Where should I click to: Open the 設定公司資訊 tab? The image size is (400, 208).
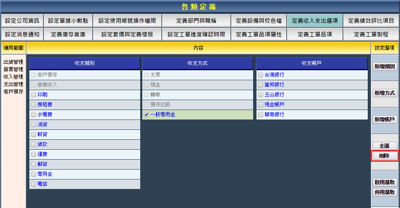click(x=22, y=21)
